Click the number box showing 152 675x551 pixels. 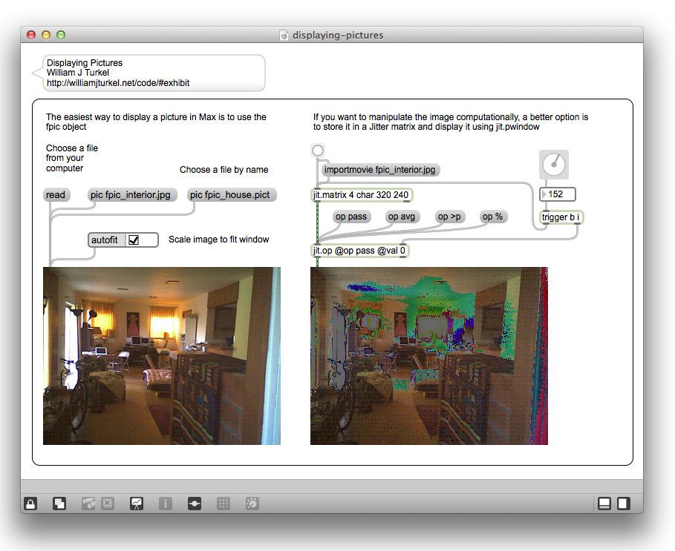560,194
